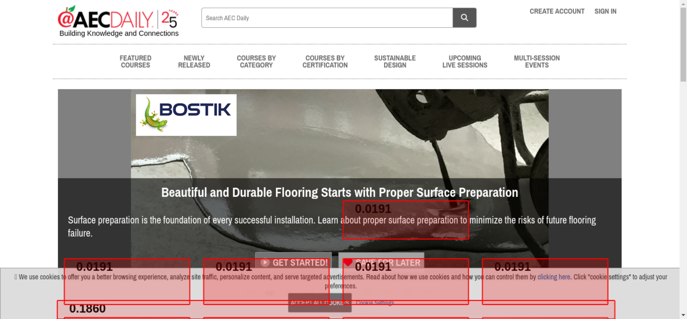The image size is (687, 319).
Task: Expand Courses by Category
Action: click(x=256, y=62)
